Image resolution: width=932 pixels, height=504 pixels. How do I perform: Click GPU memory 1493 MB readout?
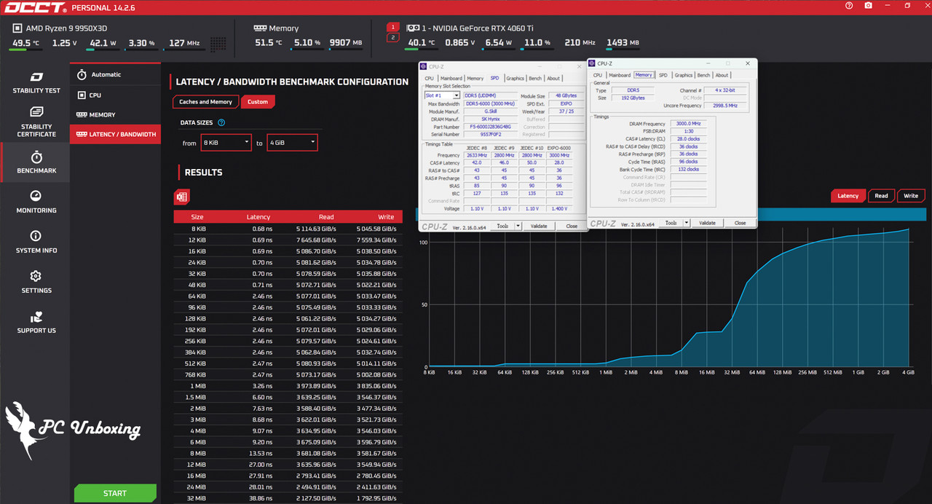[x=622, y=43]
